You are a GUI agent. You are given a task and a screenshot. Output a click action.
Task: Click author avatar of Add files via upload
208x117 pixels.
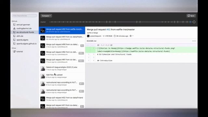pos(43,76)
